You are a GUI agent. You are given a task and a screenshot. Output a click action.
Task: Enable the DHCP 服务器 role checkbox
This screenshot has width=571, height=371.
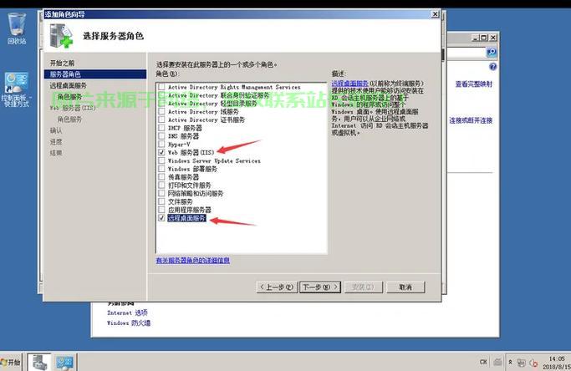161,128
